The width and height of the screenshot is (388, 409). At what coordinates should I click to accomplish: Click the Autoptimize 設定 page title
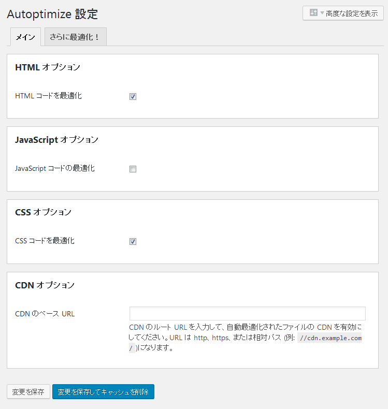coord(52,14)
